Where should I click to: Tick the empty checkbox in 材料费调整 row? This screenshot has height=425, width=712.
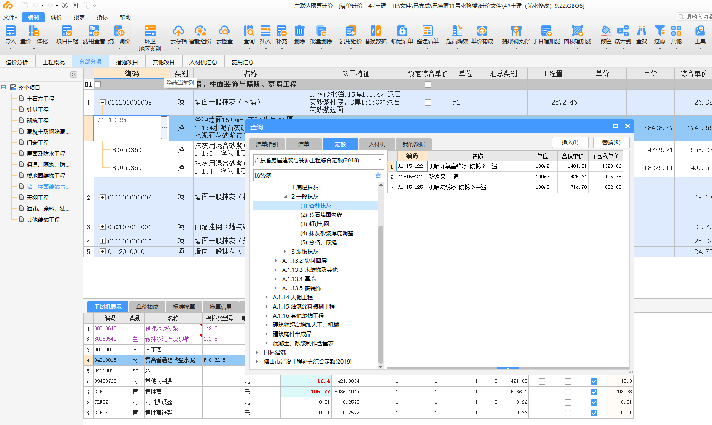click(x=568, y=403)
